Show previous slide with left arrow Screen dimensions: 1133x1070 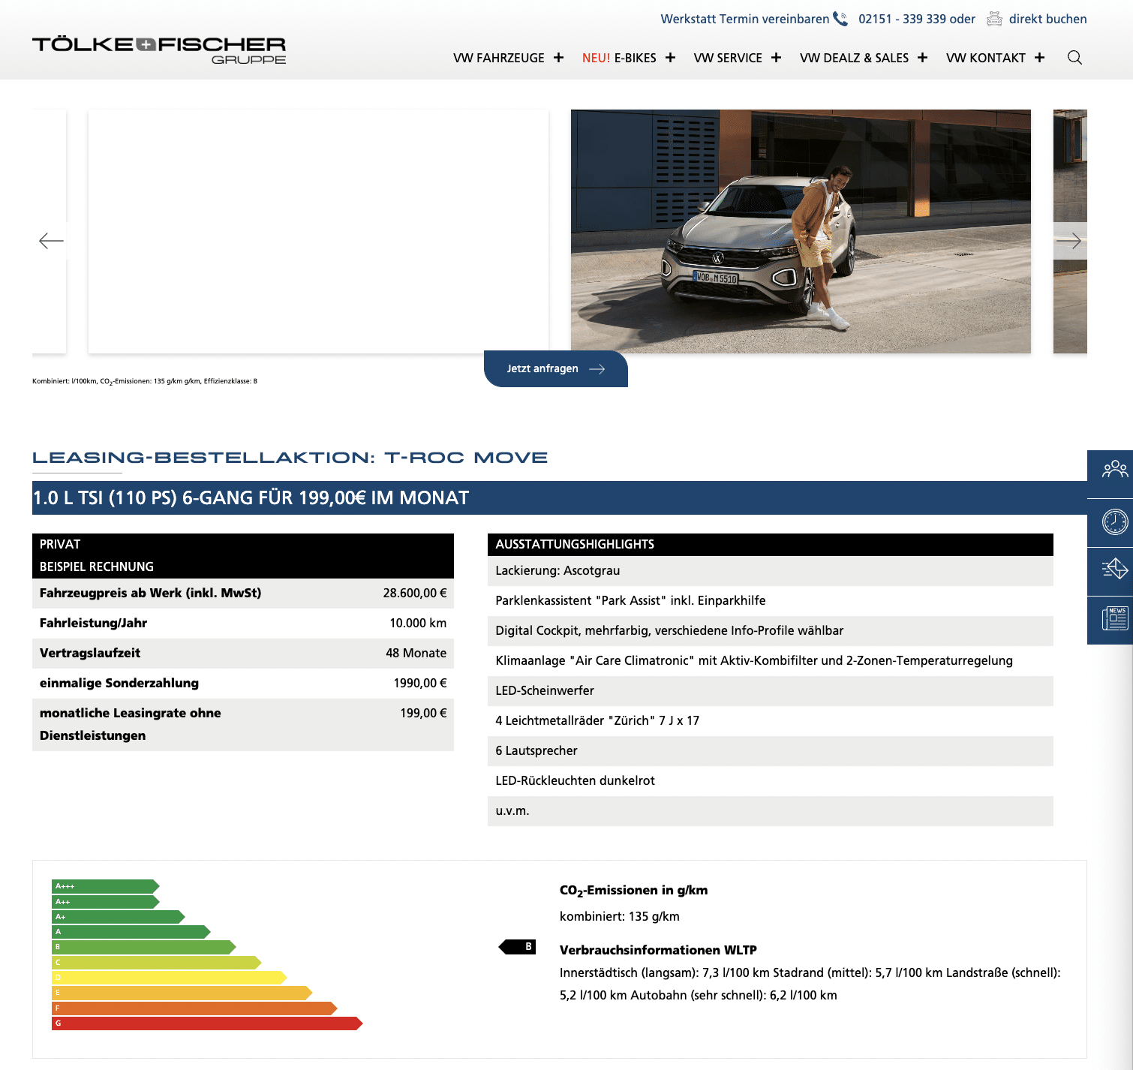pyautogui.click(x=51, y=241)
